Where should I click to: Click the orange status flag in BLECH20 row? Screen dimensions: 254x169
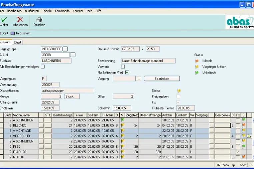(x=243, y=125)
